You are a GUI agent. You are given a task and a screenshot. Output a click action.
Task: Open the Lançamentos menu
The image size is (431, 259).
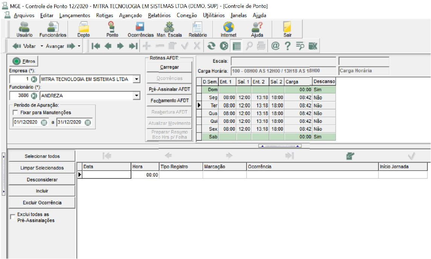[x=75, y=15]
